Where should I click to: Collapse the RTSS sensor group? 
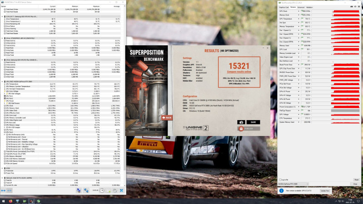[2, 168]
